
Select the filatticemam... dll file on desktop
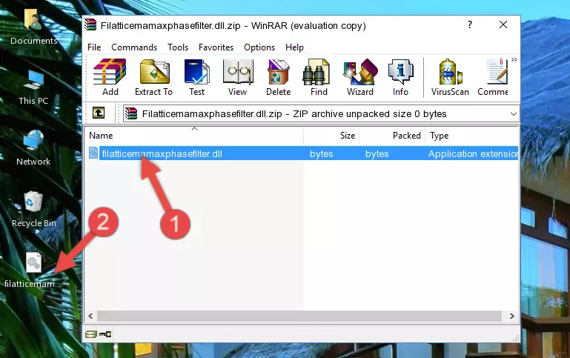[33, 270]
